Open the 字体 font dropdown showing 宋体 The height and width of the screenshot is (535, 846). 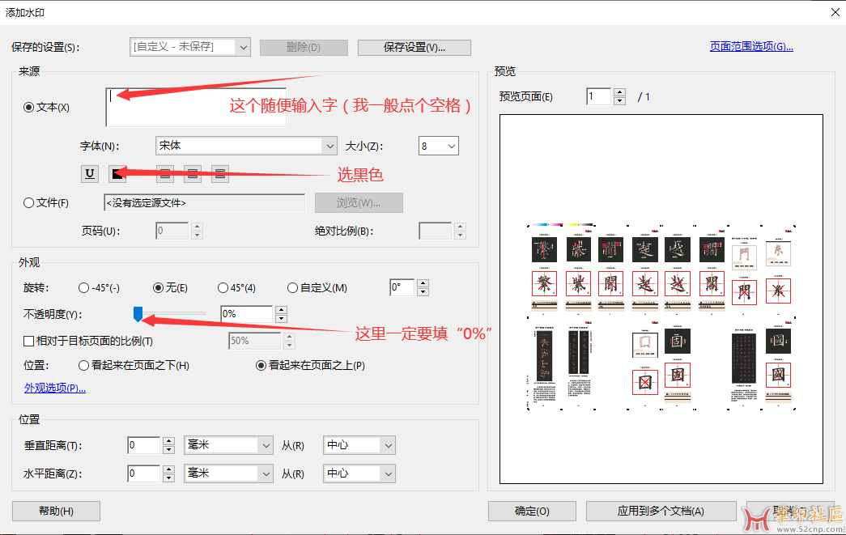245,146
